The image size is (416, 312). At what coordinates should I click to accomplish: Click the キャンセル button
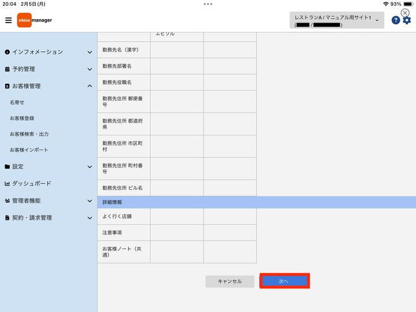tap(230, 281)
